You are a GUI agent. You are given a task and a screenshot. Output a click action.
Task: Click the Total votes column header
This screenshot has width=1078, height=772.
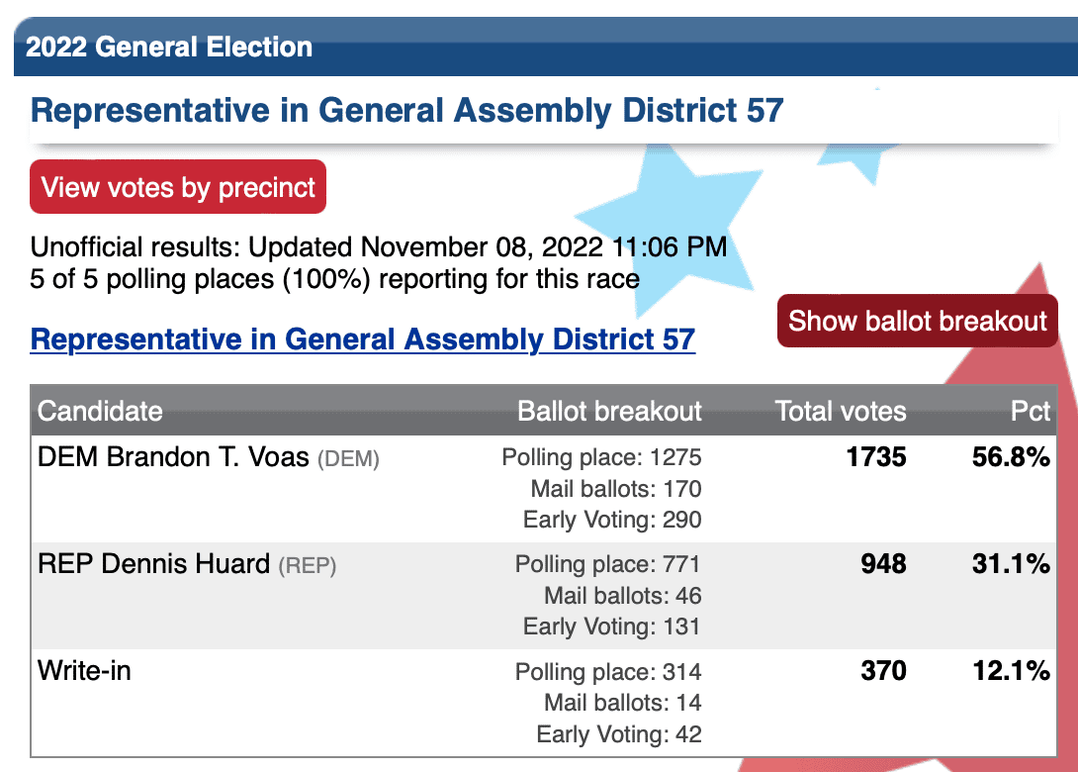tap(840, 411)
